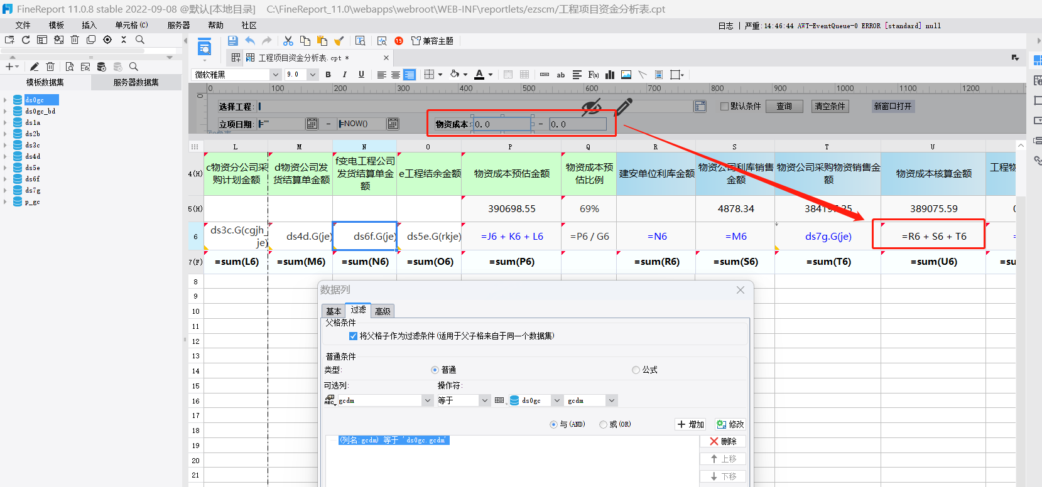This screenshot has width=1042, height=487.
Task: Align cell text center
Action: tap(396, 75)
